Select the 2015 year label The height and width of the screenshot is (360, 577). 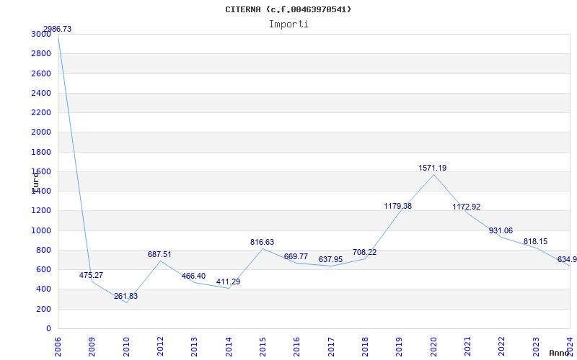(263, 347)
